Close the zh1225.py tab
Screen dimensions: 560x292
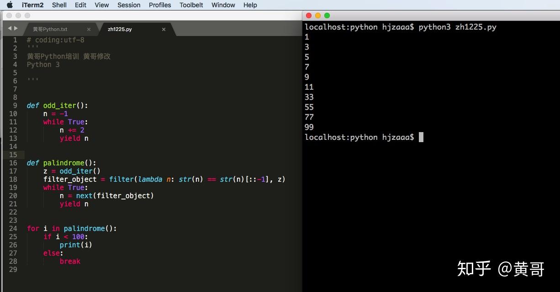(x=164, y=29)
